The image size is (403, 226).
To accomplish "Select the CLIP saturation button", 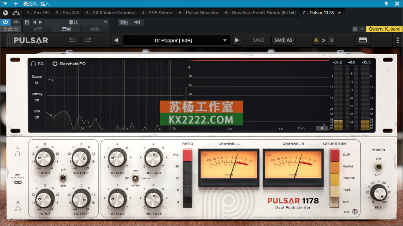I will point(335,155).
